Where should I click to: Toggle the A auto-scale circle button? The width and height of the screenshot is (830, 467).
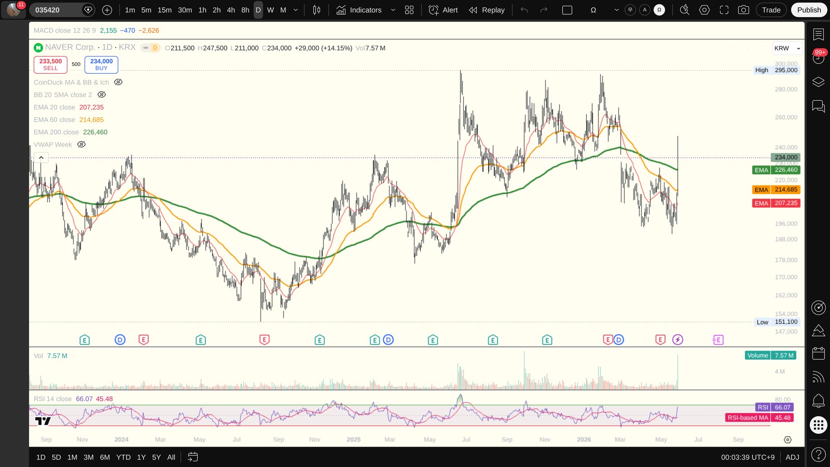click(645, 10)
